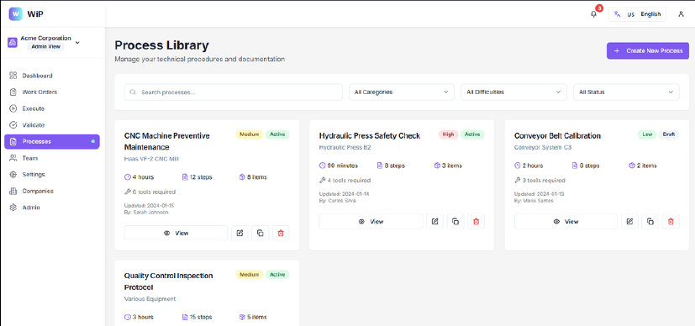Edit the Conveyor Belt Calibration process
The image size is (695, 326).
629,222
